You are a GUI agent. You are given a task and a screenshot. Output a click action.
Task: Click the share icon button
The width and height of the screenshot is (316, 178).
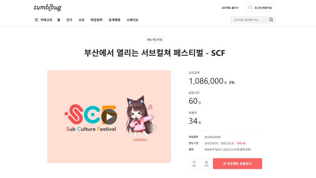[206, 163]
